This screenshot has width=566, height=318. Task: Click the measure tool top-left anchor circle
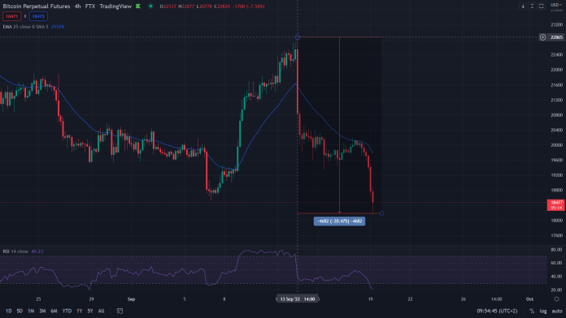point(298,37)
